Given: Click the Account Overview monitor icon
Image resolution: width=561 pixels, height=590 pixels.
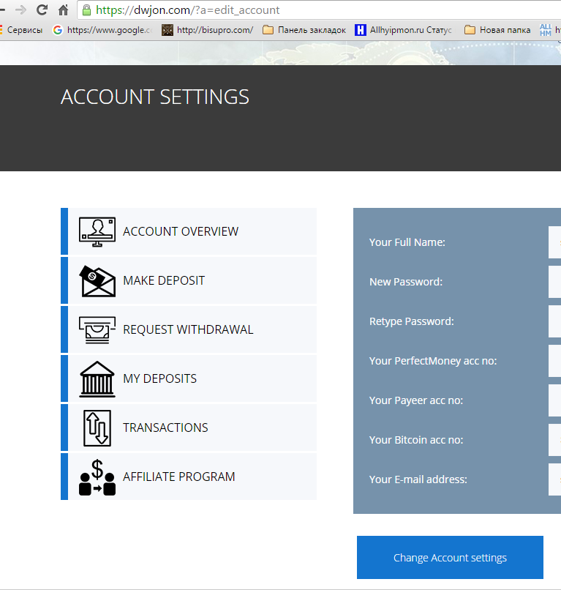Looking at the screenshot, I should (x=97, y=231).
